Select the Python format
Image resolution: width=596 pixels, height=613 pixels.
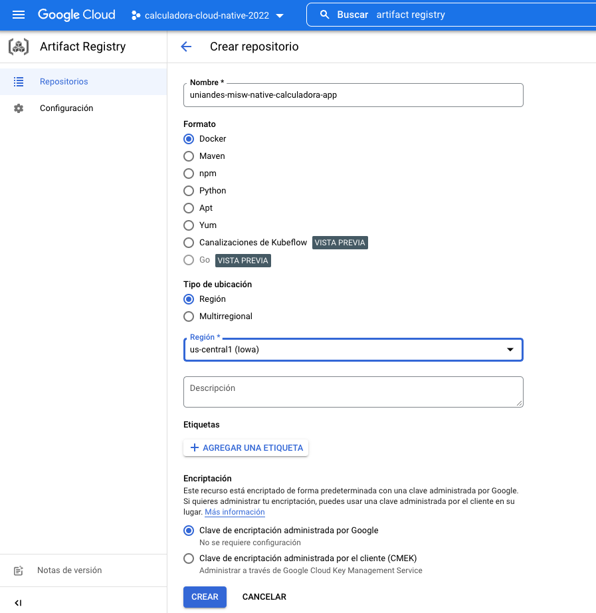coord(189,190)
